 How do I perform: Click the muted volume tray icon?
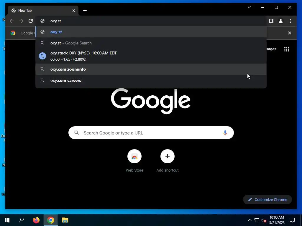click(264, 220)
